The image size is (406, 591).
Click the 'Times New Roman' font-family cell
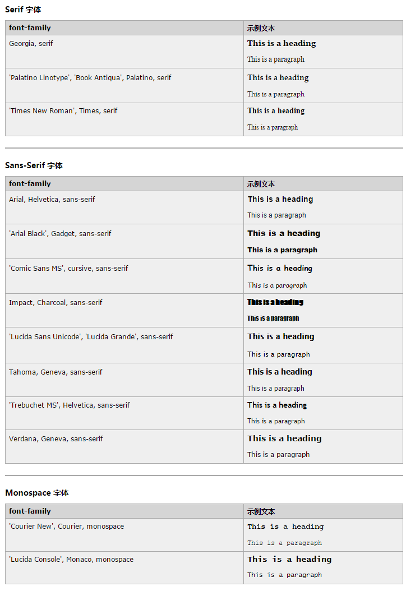63,110
